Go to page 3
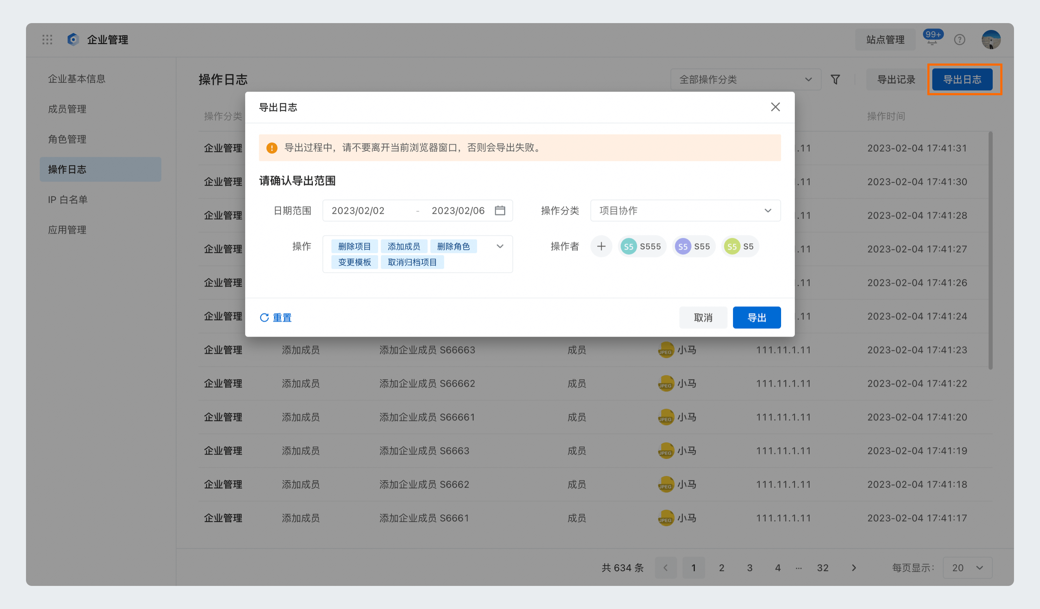 (749, 568)
